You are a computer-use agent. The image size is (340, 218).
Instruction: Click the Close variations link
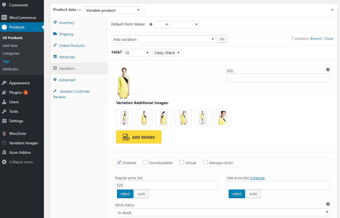coord(329,39)
